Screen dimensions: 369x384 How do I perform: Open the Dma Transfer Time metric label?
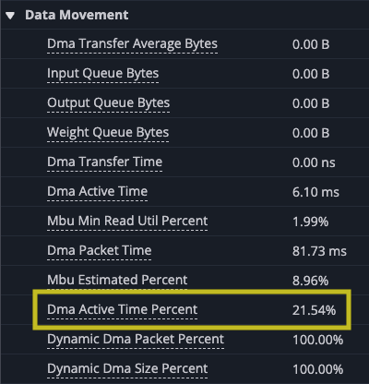[x=104, y=162]
